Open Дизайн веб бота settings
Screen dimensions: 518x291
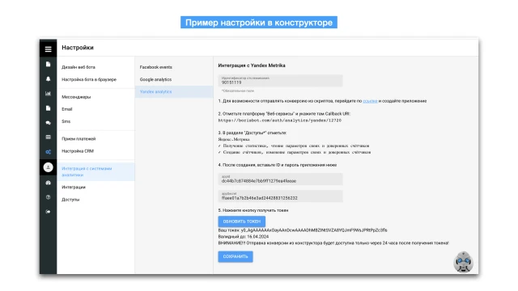(x=79, y=67)
